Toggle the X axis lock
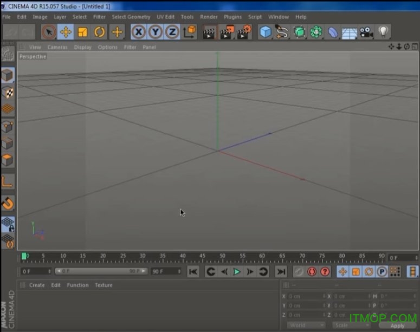Image resolution: width=420 pixels, height=332 pixels. [139, 32]
